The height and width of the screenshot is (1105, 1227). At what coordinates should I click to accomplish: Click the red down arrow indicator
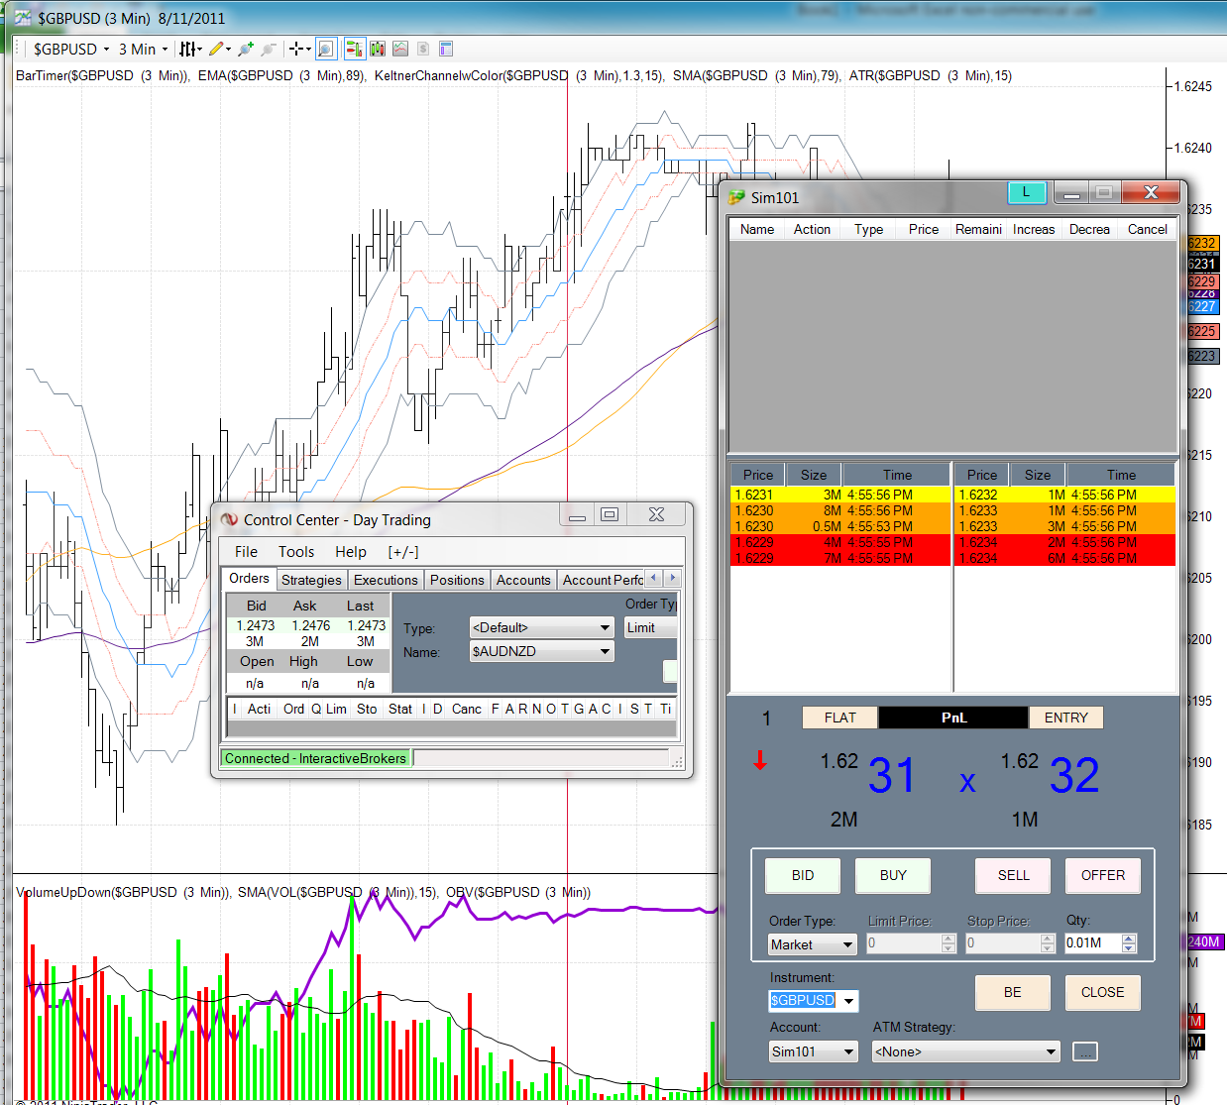[x=760, y=761]
